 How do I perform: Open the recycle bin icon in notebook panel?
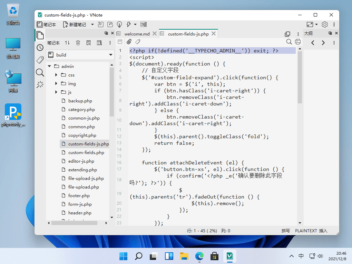click(x=78, y=43)
